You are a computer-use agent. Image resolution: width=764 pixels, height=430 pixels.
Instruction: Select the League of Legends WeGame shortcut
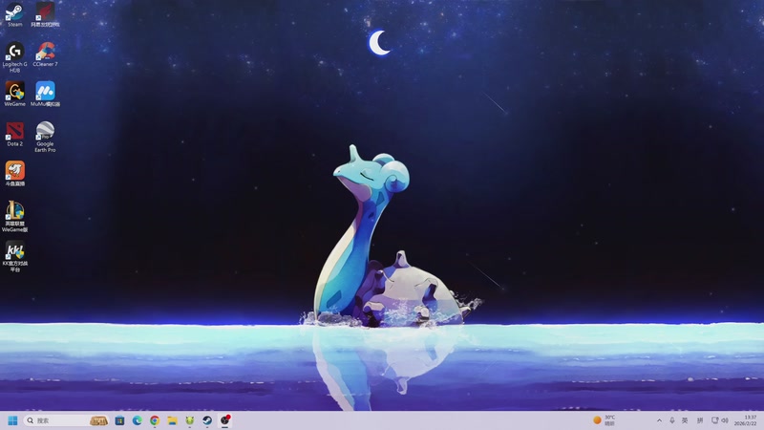(14, 217)
